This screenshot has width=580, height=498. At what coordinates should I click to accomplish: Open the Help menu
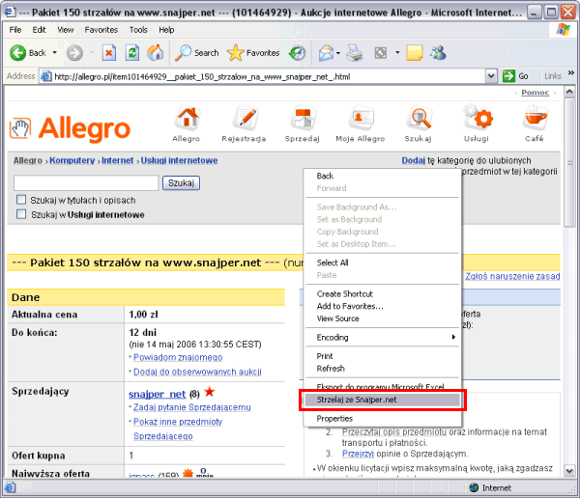(166, 30)
